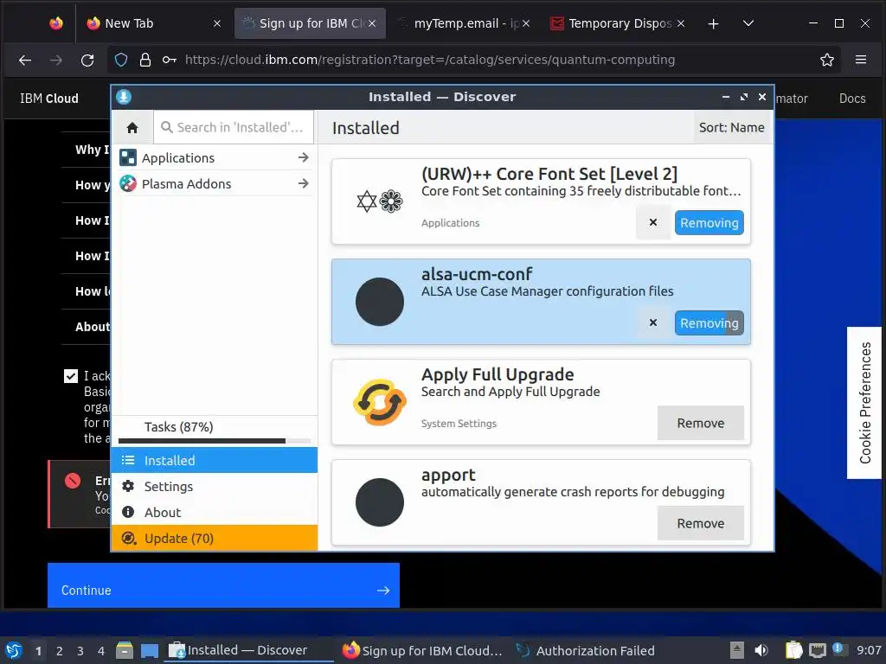Go to Discover home page icon

[x=132, y=128]
